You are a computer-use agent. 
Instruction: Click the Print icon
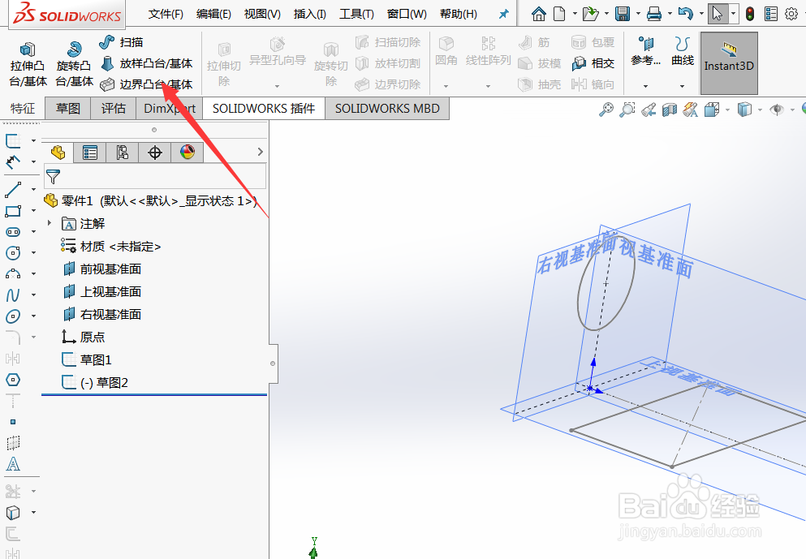[654, 13]
